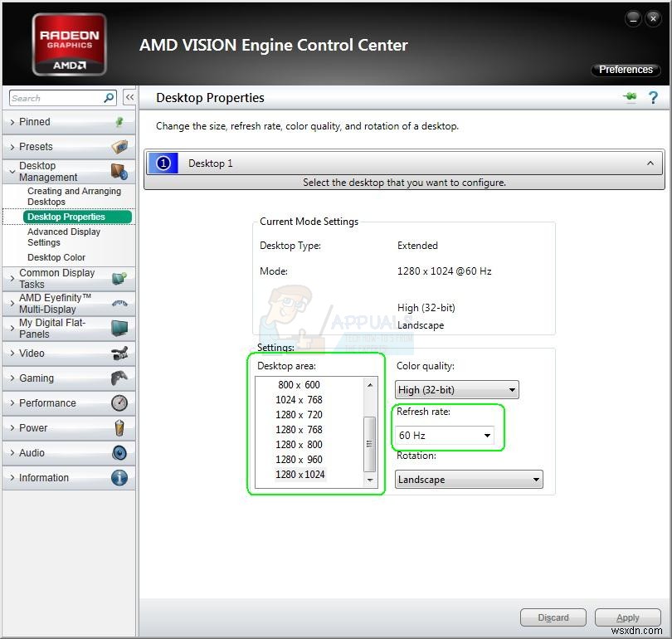Select 1280 x 768 desktop area

299,430
